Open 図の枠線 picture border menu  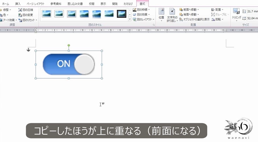141,10
